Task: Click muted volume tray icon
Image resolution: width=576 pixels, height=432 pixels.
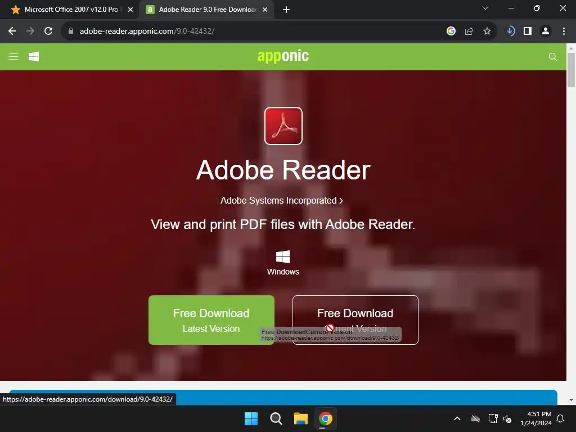Action: pyautogui.click(x=507, y=418)
